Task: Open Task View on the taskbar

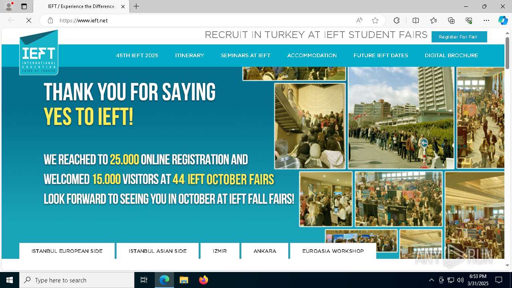Action: (x=144, y=280)
